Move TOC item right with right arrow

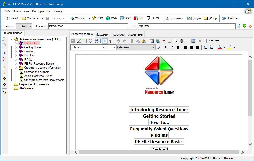(4, 85)
